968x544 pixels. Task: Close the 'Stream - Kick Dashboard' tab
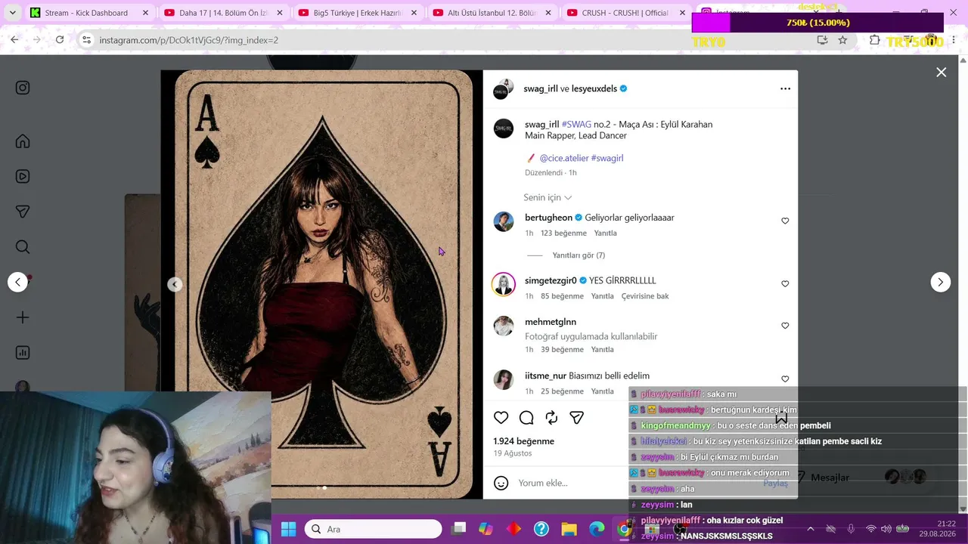tap(145, 13)
